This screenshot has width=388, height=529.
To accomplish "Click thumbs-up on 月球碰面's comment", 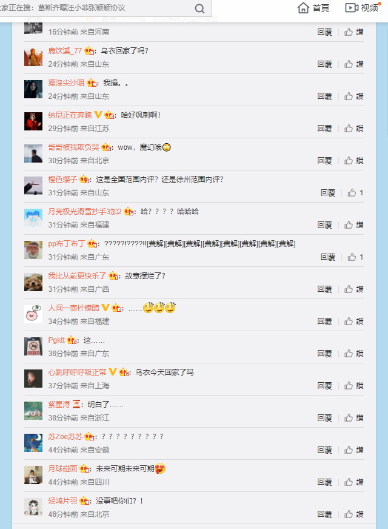I will tap(353, 482).
